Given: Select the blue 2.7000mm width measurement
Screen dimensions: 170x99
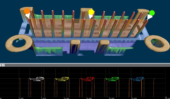Looking at the screenshot, I should (x=137, y=80).
